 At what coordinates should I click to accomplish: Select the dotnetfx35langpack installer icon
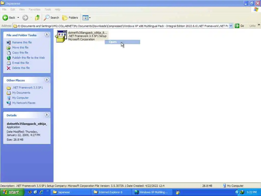coord(61,36)
